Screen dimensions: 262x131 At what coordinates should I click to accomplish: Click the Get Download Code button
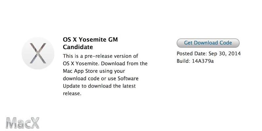[x=208, y=43]
